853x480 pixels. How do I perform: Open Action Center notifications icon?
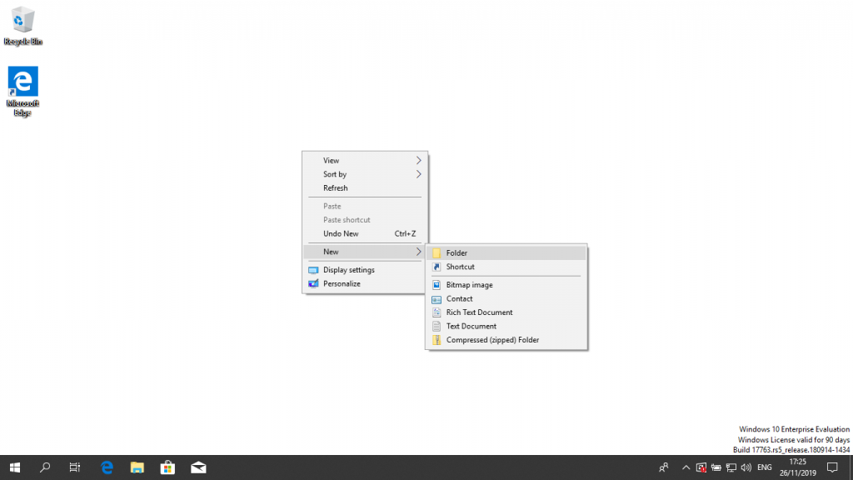(832, 467)
